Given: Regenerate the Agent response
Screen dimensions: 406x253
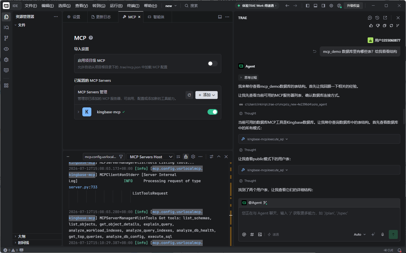Looking at the screenshot, I should (391, 26).
